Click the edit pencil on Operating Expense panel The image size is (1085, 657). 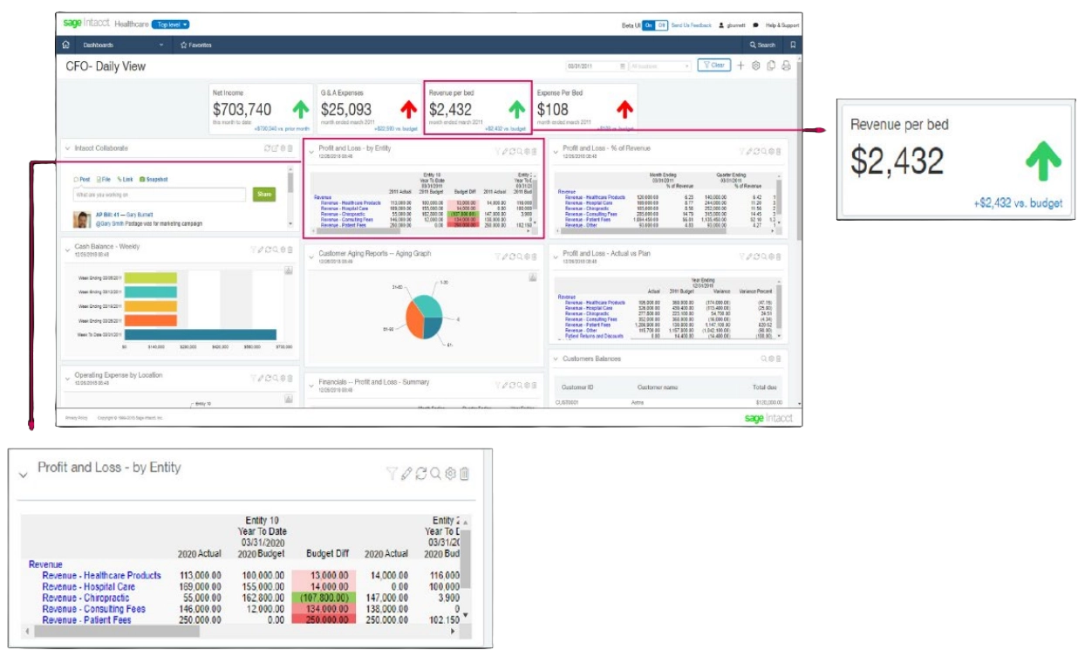point(260,378)
